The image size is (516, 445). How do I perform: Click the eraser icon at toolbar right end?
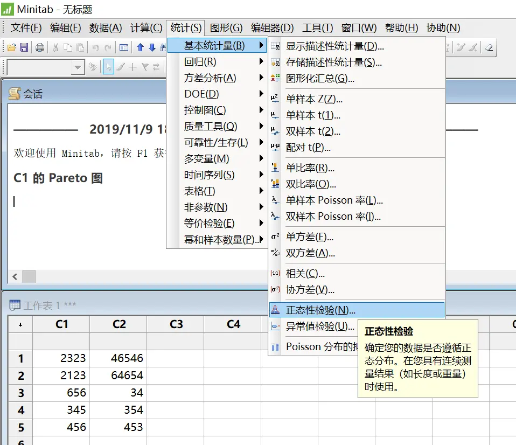(489, 48)
